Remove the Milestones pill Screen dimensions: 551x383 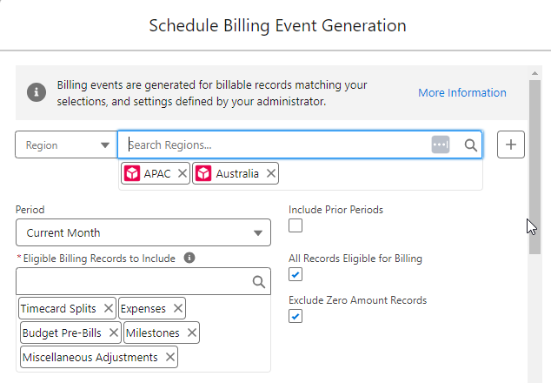191,333
